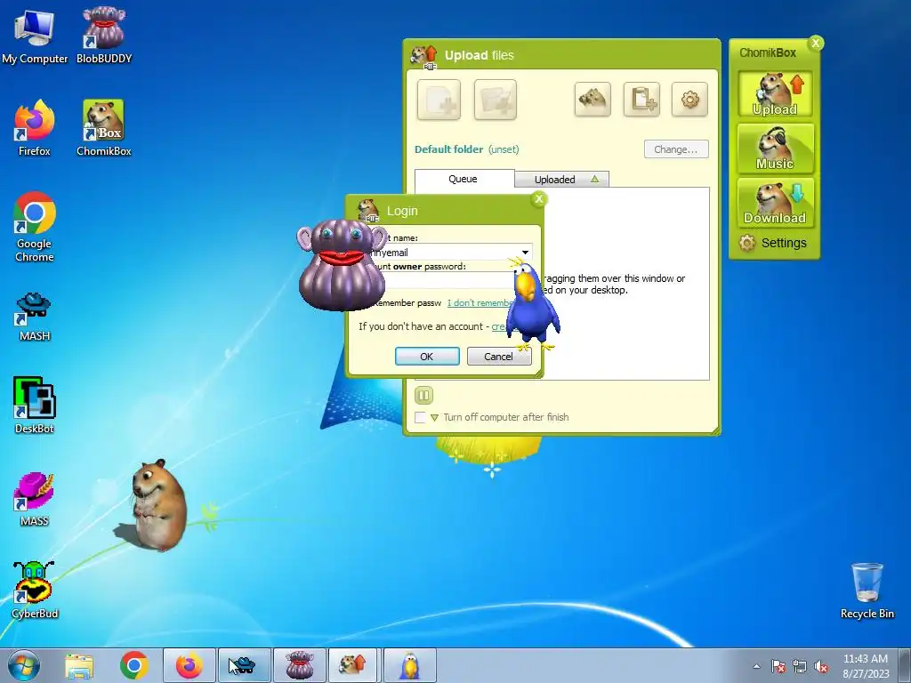Select the CyberBud desktop icon

pyautogui.click(x=35, y=591)
